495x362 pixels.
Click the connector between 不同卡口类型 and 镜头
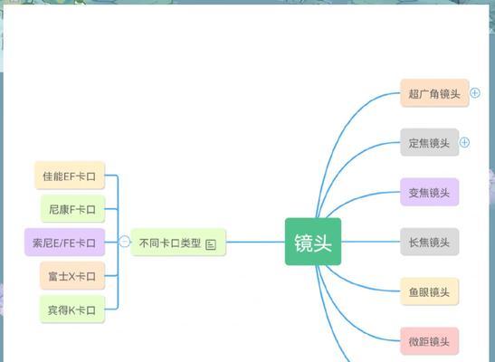coord(256,242)
